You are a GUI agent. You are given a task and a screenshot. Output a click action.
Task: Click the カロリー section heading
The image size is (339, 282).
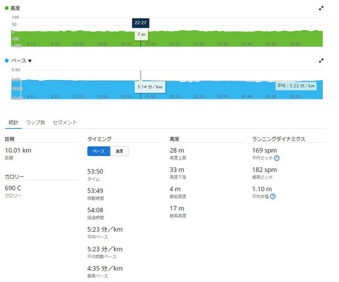point(15,177)
